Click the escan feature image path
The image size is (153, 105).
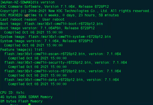tap(44, 54)
